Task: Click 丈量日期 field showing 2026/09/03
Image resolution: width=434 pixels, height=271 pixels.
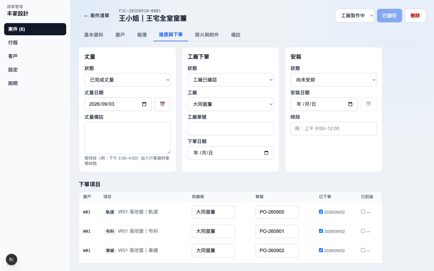Action: (x=118, y=104)
